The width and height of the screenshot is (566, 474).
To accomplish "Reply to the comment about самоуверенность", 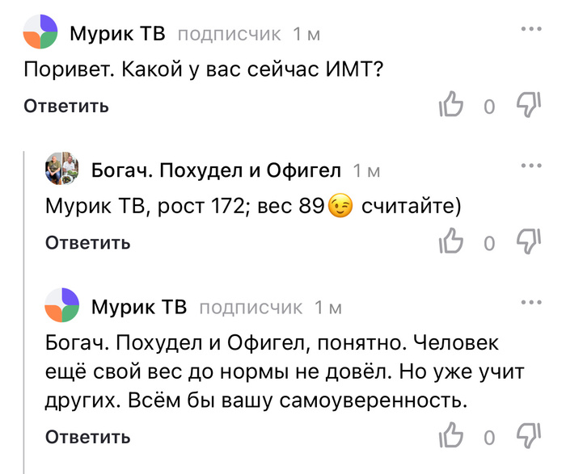I will [87, 437].
